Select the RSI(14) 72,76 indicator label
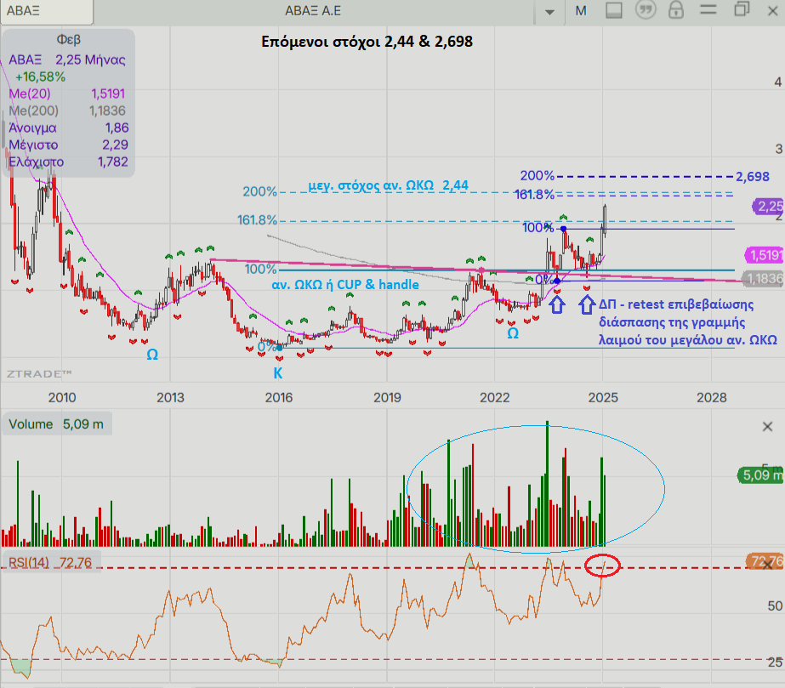 pyautogui.click(x=50, y=562)
